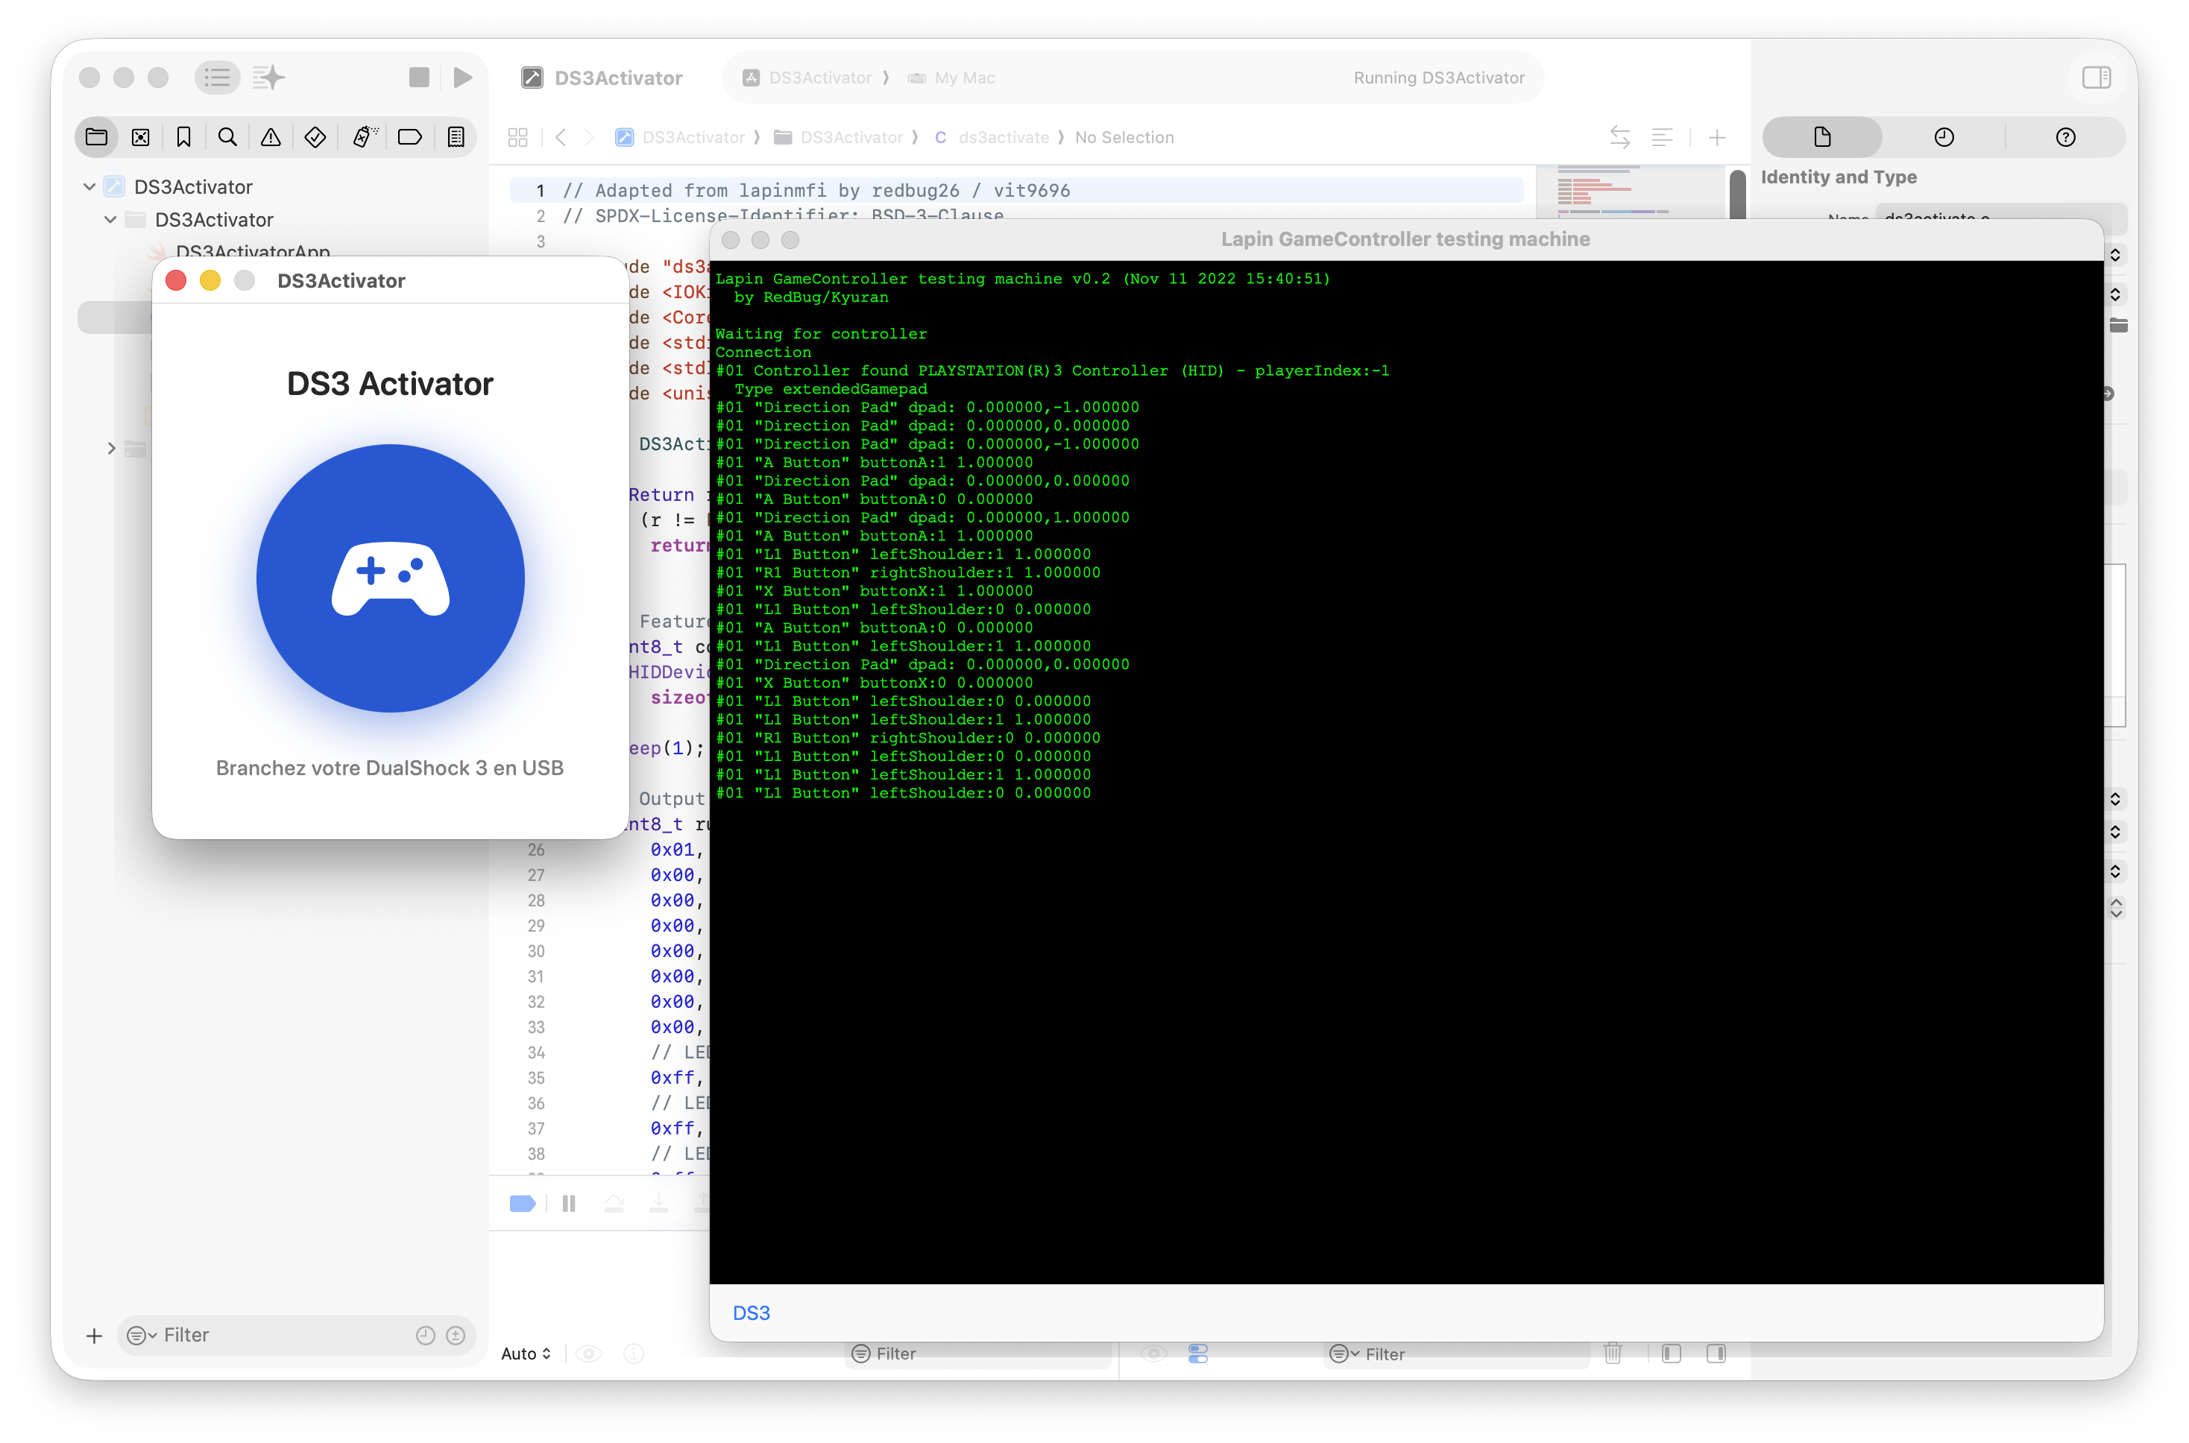
Task: Pause program execution in debug bar
Action: pyautogui.click(x=569, y=1204)
